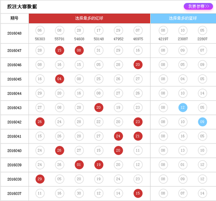
Task: Select filled red ball 20 in row 2016043
Action: (x=98, y=108)
